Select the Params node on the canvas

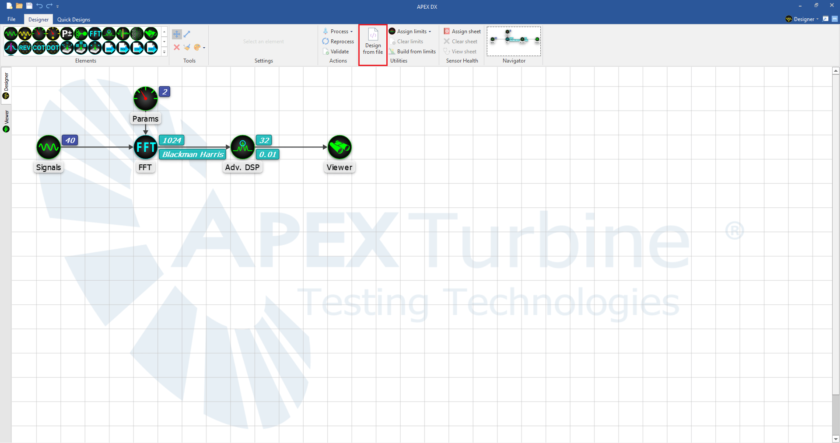click(x=146, y=99)
